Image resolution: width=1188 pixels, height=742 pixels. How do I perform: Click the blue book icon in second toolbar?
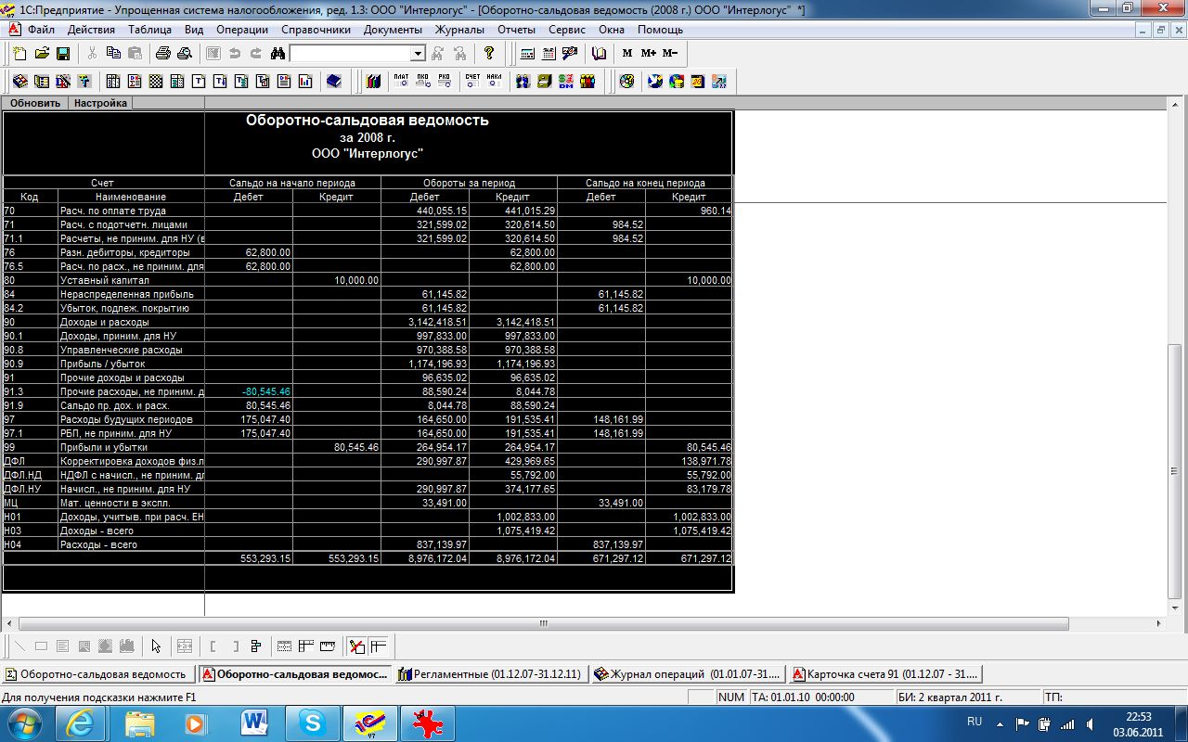(334, 81)
